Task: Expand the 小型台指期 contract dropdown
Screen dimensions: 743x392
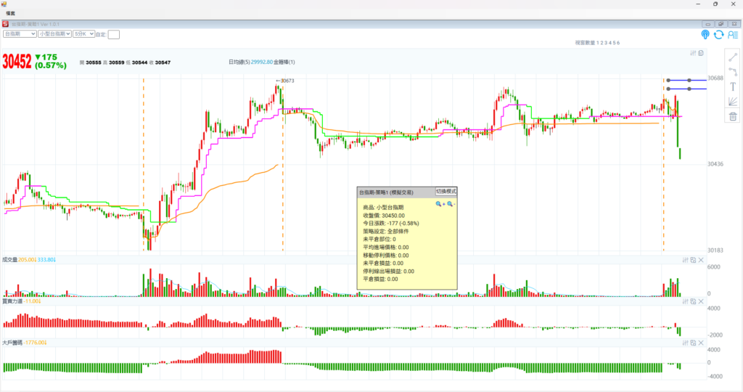Action: [x=54, y=33]
